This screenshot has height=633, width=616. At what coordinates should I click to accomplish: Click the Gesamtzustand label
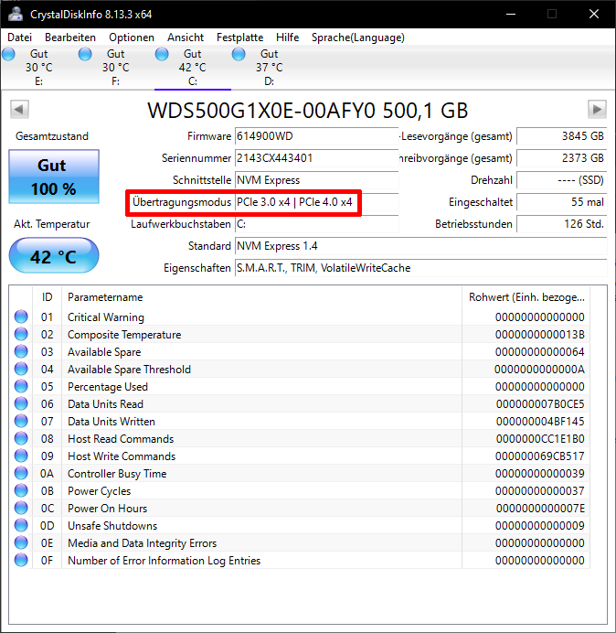click(52, 136)
